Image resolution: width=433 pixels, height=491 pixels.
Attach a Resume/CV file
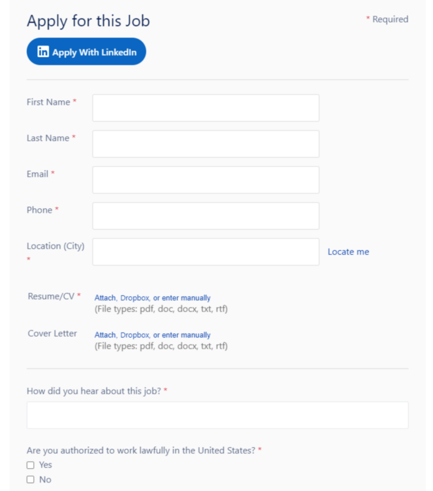105,298
